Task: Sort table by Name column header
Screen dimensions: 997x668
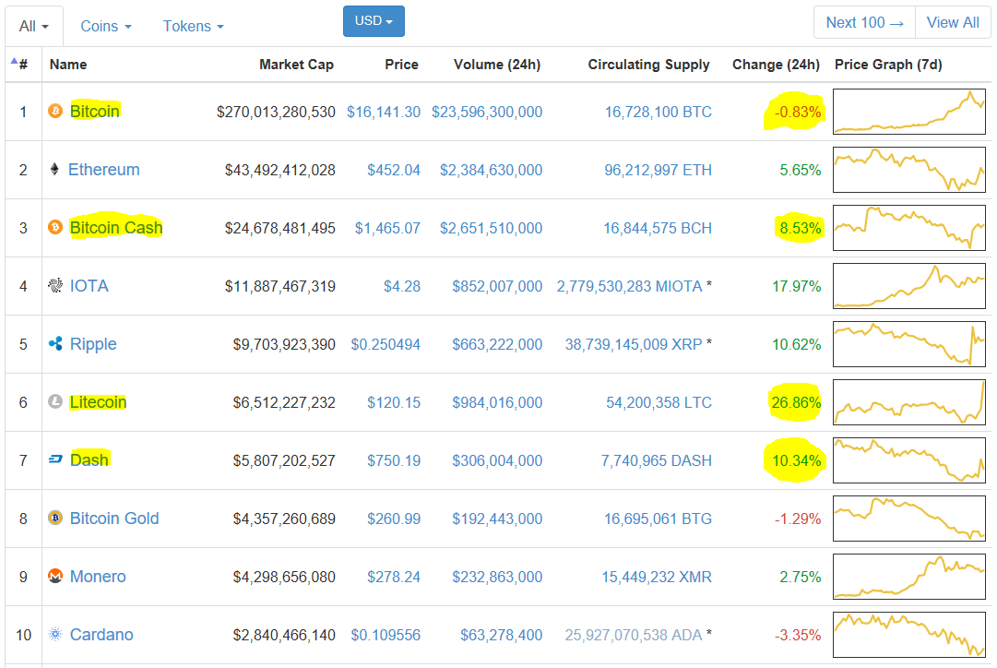Action: coord(68,65)
